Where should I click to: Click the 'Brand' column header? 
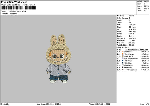click(146, 50)
